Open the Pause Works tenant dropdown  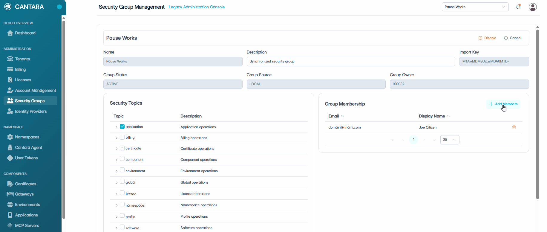click(475, 7)
